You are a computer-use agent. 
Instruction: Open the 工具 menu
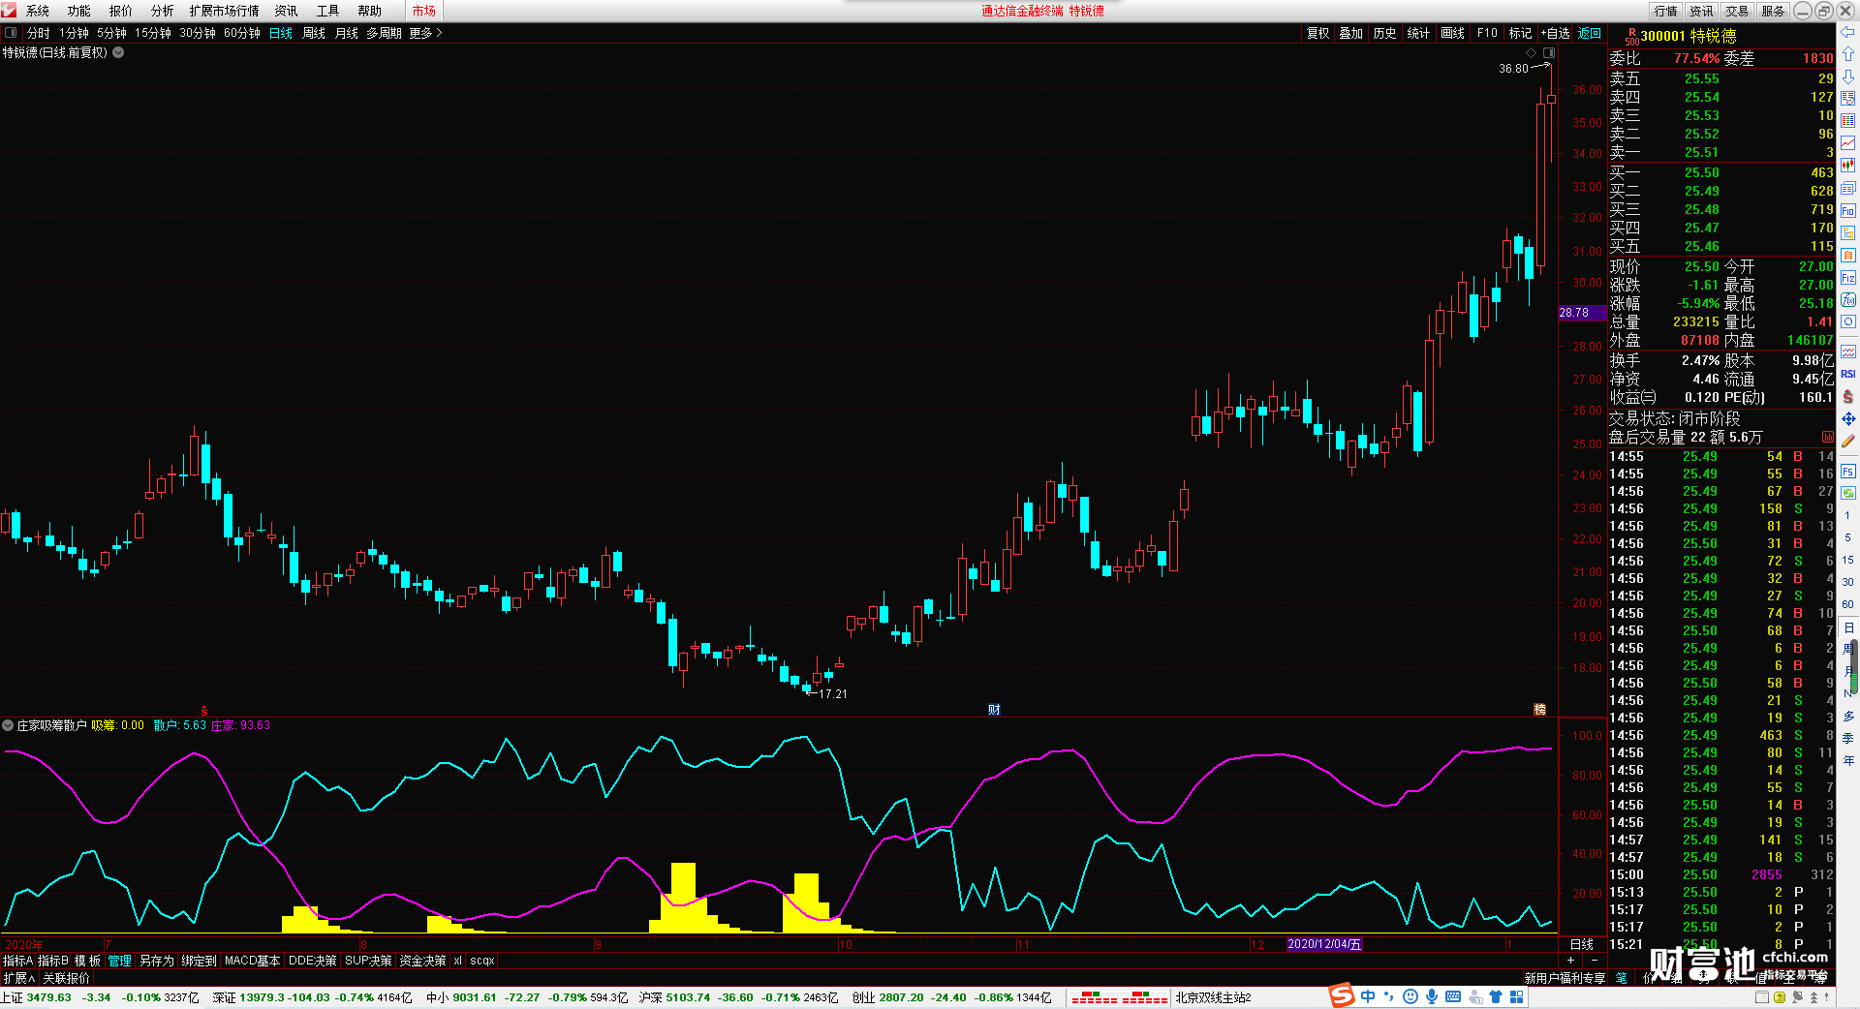click(x=328, y=11)
